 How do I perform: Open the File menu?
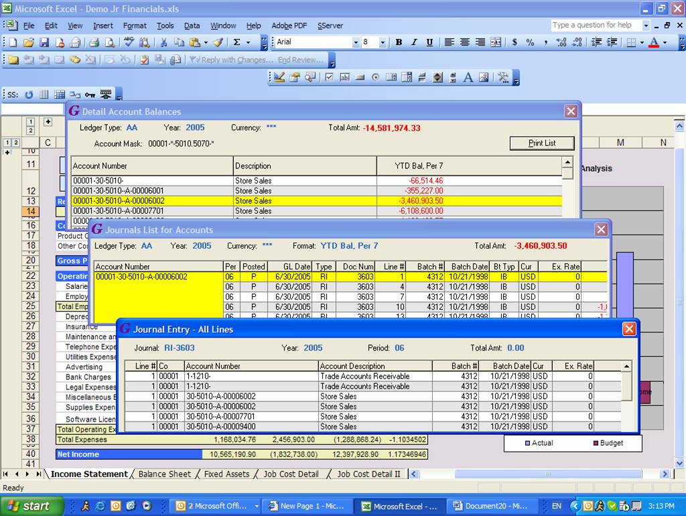click(29, 25)
